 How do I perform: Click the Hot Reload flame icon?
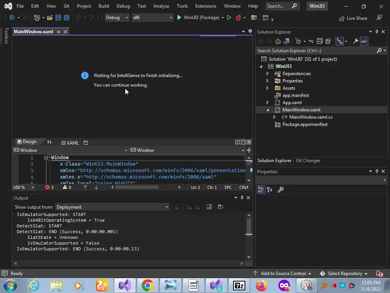click(x=238, y=18)
